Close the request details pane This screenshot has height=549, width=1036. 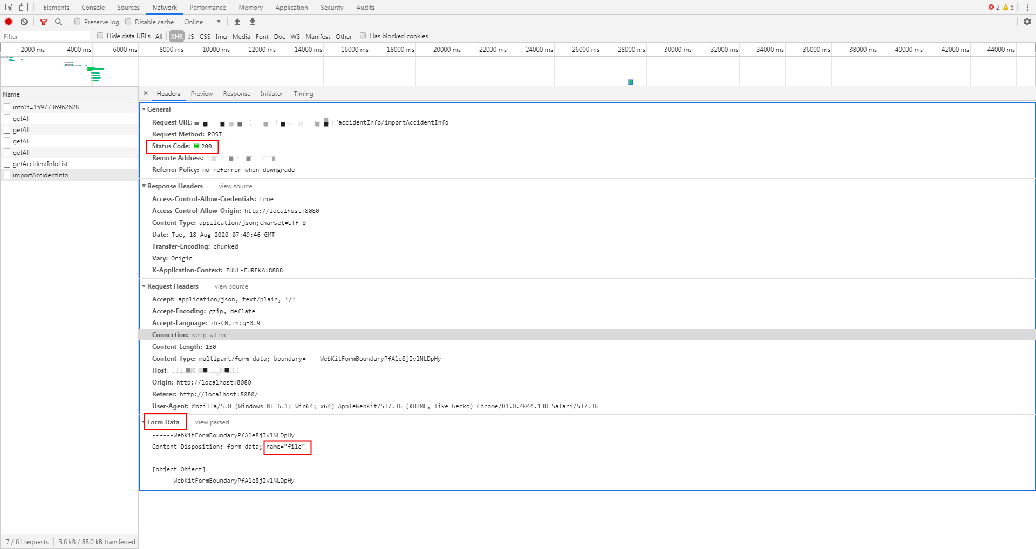[146, 93]
